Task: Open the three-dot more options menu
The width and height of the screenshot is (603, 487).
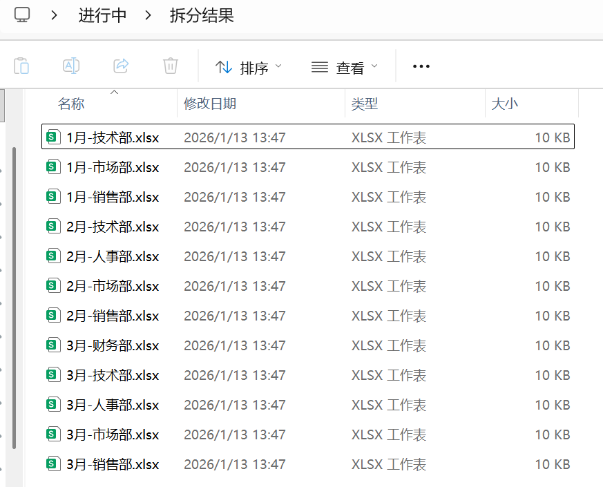Action: [x=421, y=67]
